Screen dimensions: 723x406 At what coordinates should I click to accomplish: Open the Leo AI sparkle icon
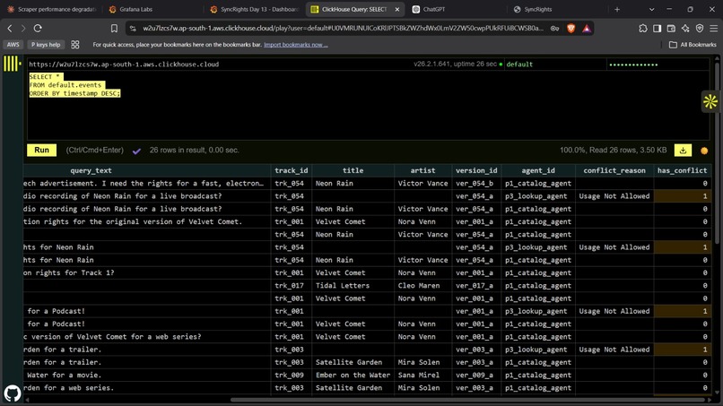coord(685,29)
